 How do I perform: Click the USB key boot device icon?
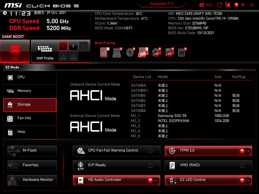coord(117,52)
